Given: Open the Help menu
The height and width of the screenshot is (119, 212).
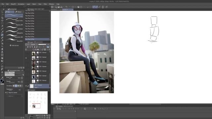Looking at the screenshot, I should tap(58, 4).
